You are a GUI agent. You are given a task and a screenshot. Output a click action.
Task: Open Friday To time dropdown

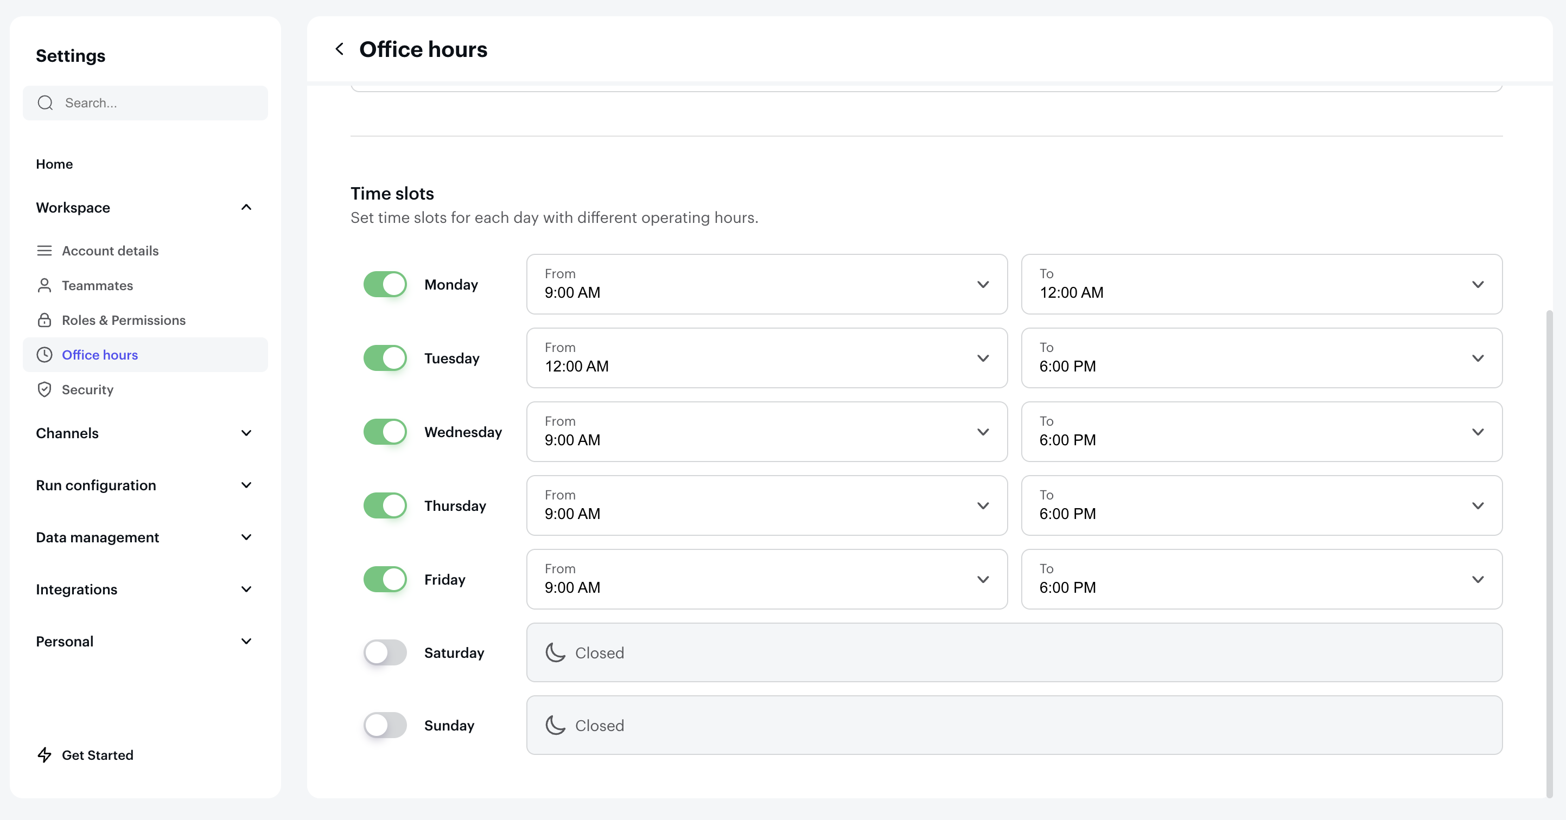click(1262, 579)
